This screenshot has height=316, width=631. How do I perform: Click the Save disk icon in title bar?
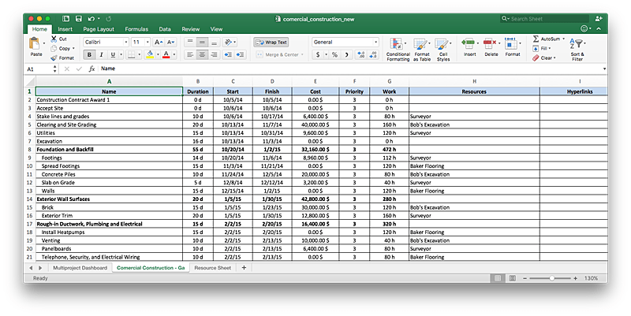[78, 18]
